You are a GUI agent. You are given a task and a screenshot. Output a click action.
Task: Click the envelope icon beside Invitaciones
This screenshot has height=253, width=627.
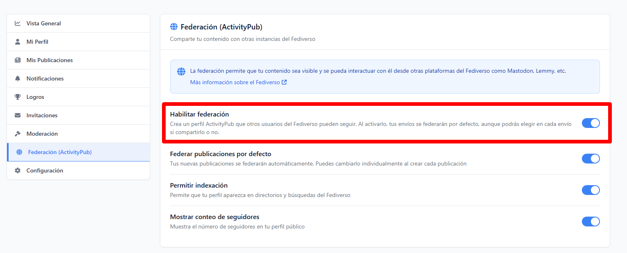point(18,115)
